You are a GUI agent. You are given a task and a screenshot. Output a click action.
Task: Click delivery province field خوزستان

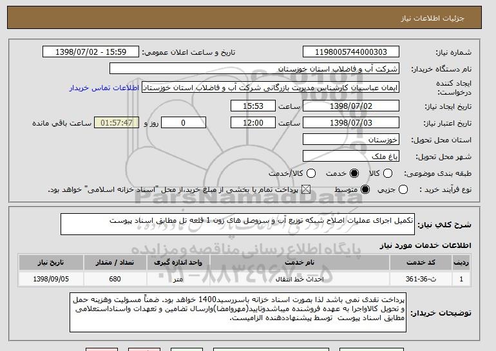pyautogui.click(x=351, y=140)
